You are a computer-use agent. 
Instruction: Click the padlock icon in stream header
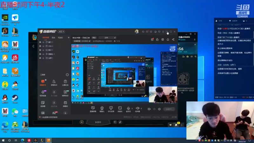[157, 39]
